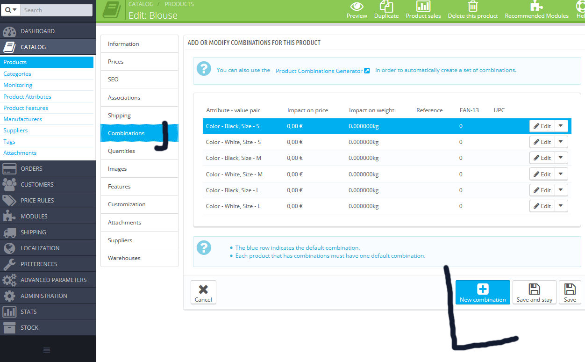Expand dropdown arrow for Black Size S row

pos(561,126)
